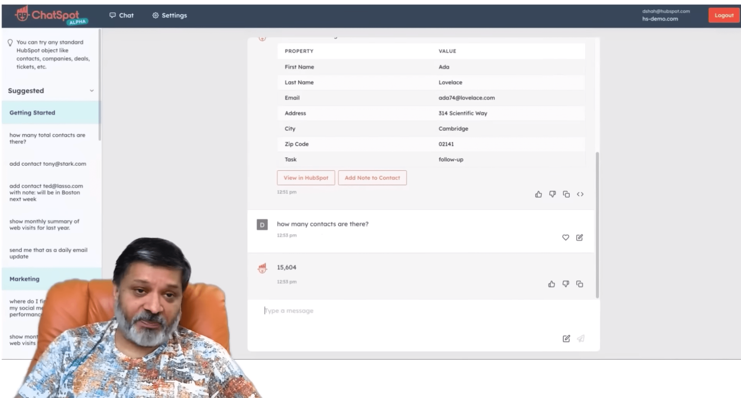741x398 pixels.
Task: Select 'show monthly summary of web visits' suggestion
Action: click(44, 225)
